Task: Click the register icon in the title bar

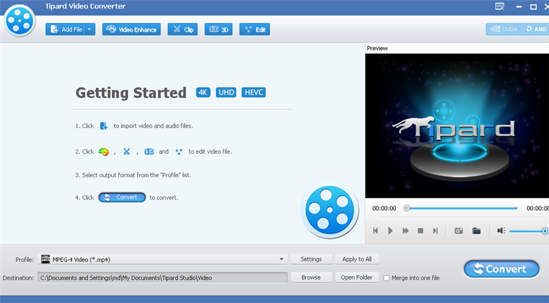Action: click(500, 7)
